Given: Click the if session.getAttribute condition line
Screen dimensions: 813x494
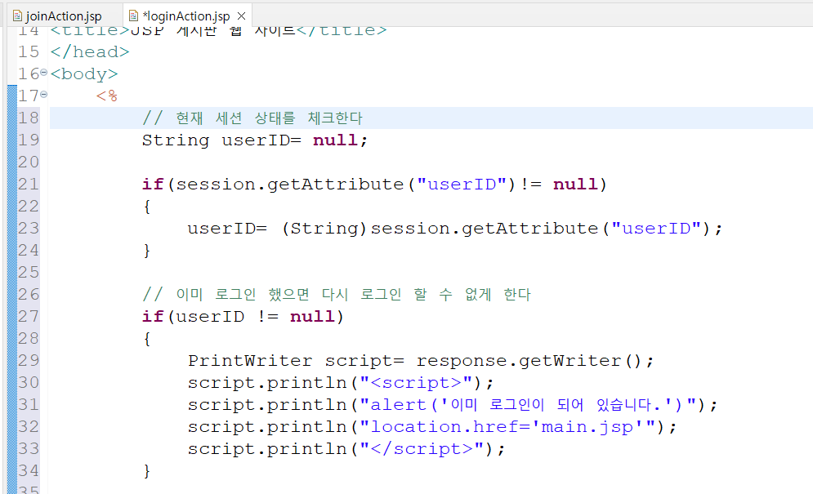Looking at the screenshot, I should coord(374,185).
